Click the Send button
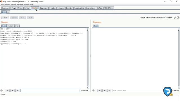This screenshot has width=180, height=101. [5, 18]
